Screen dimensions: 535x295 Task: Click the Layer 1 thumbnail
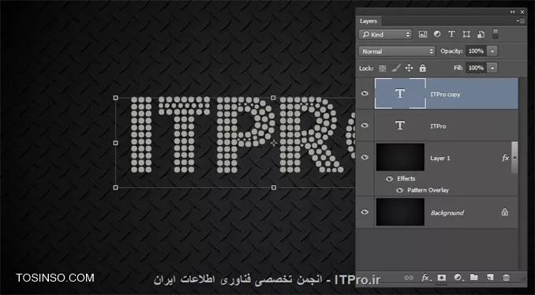point(400,157)
